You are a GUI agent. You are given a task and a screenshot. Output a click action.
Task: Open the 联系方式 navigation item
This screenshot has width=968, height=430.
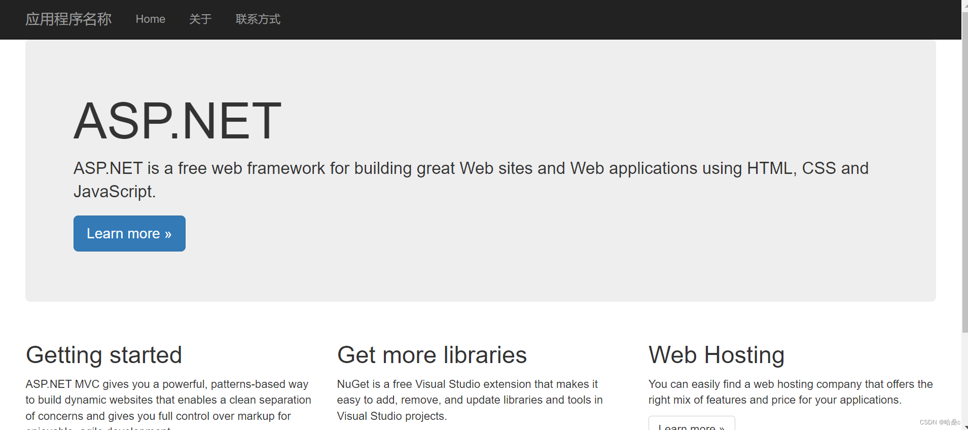258,19
